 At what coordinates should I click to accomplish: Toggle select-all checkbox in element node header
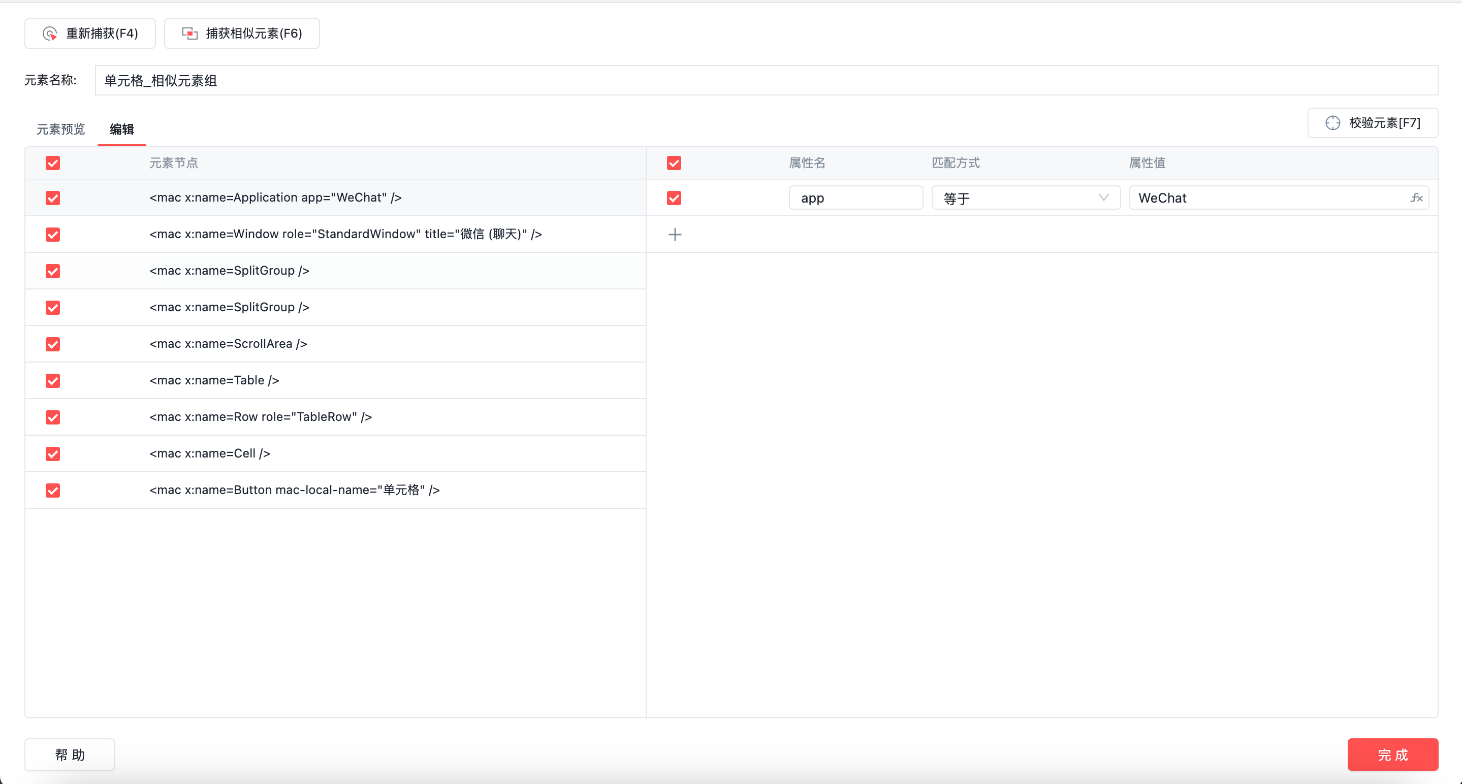(x=53, y=163)
